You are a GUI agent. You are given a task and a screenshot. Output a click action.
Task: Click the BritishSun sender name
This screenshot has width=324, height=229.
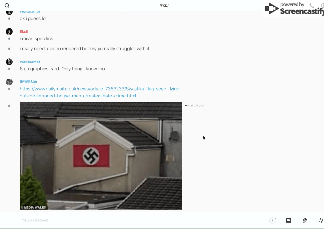click(x=28, y=82)
